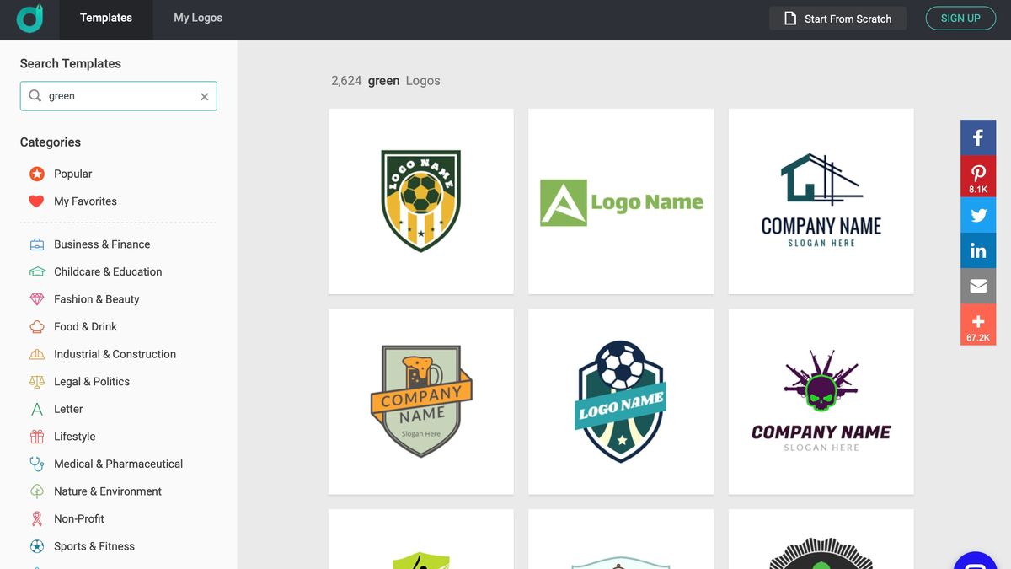Screen dimensions: 1011x569
Task: Open more sharing options plus button
Action: click(x=978, y=325)
